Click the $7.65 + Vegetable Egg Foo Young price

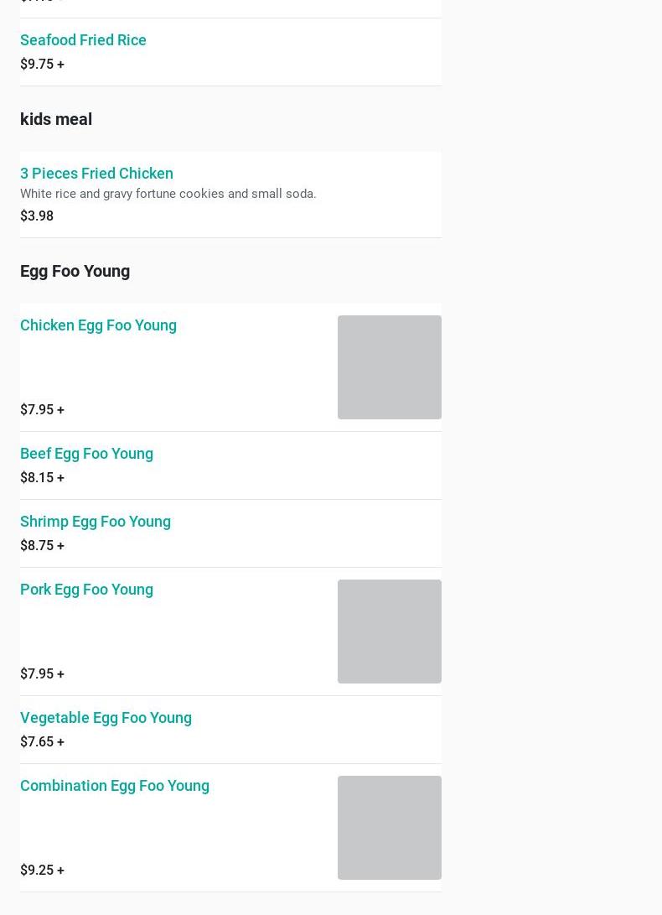[x=42, y=741]
